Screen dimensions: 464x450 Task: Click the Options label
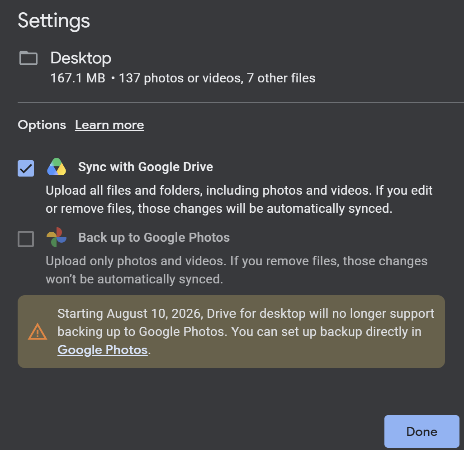tap(42, 125)
